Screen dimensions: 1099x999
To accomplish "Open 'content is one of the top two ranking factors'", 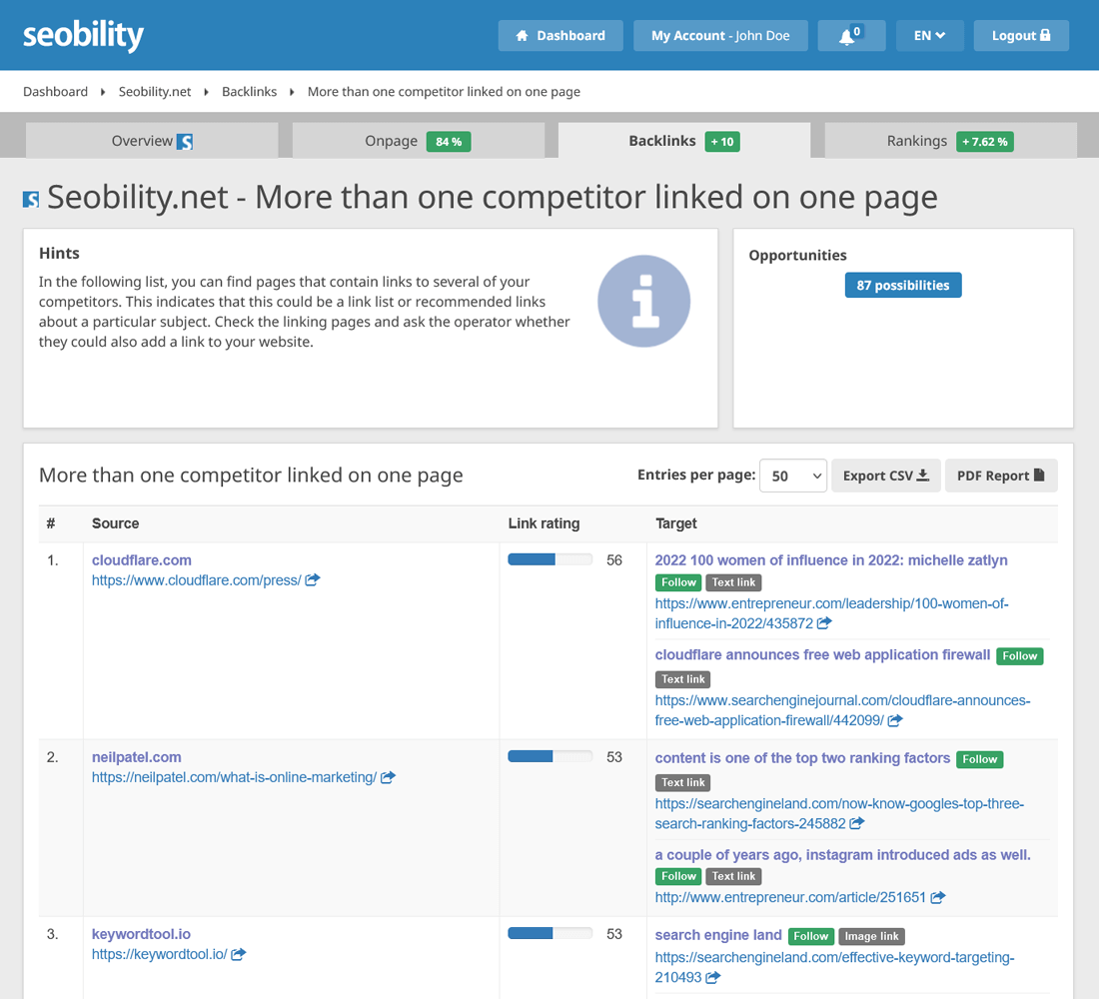I will [x=802, y=757].
